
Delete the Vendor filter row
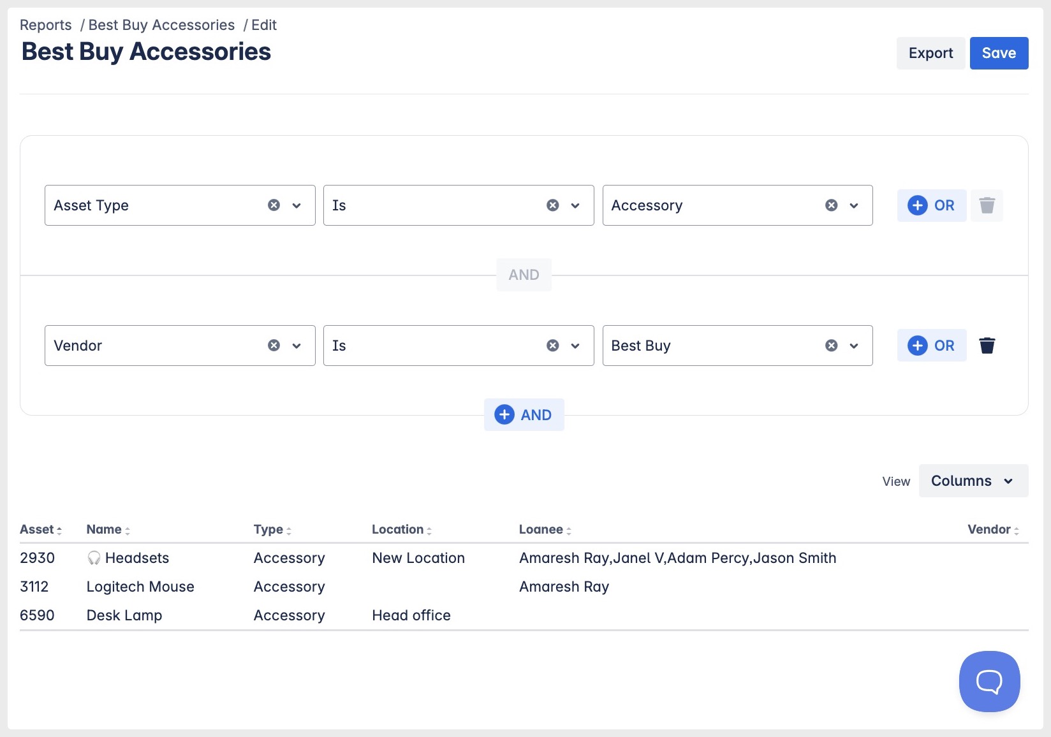(x=987, y=346)
